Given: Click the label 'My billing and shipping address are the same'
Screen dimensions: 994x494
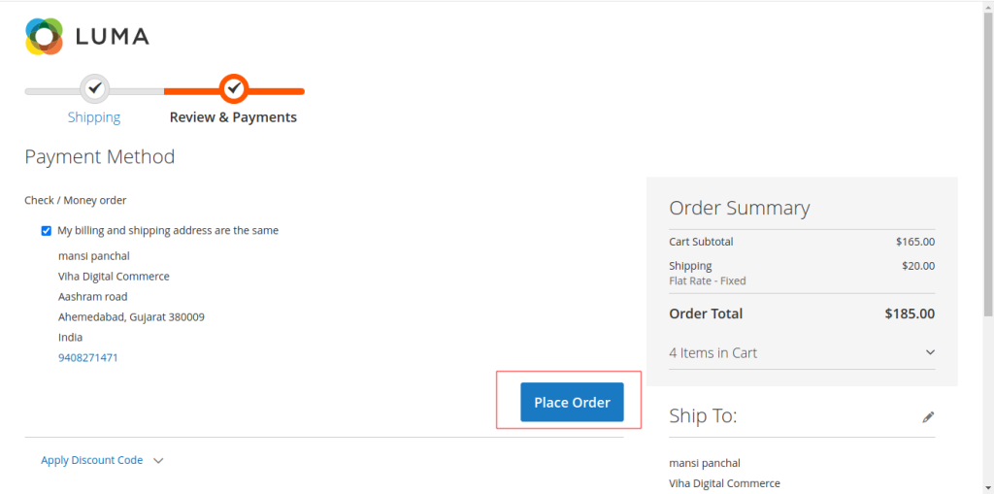Looking at the screenshot, I should 168,231.
